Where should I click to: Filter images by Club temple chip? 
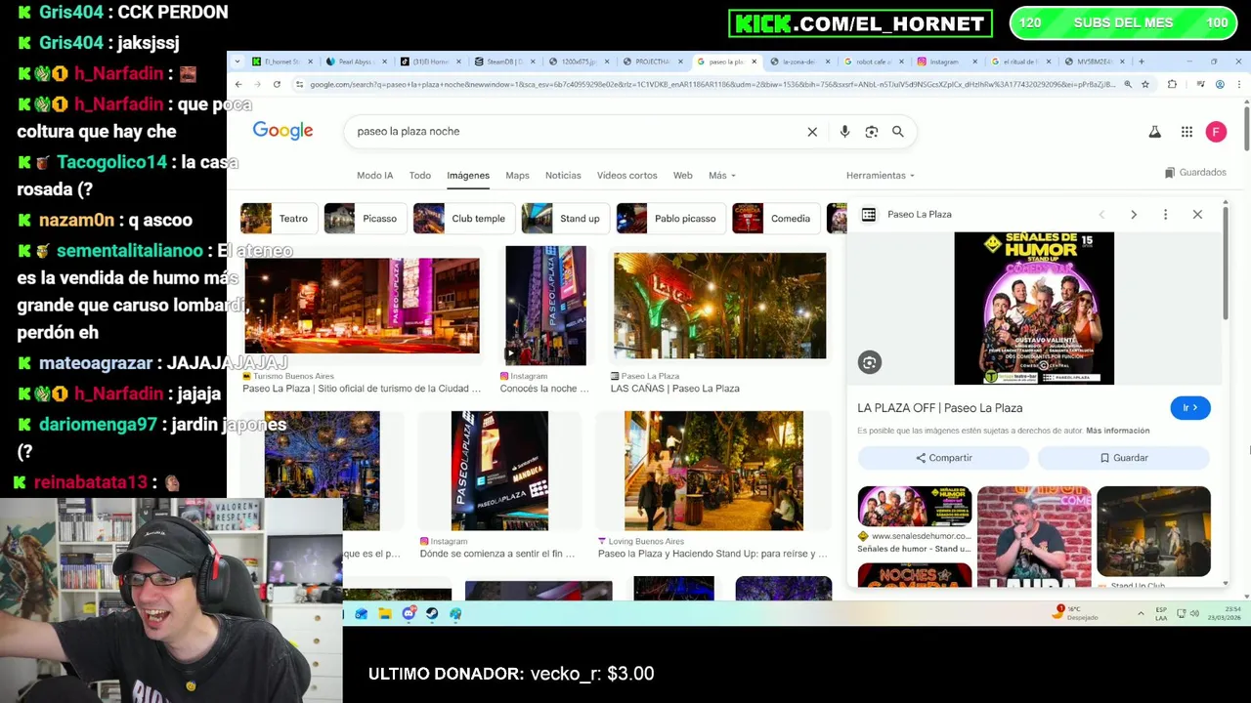(463, 219)
